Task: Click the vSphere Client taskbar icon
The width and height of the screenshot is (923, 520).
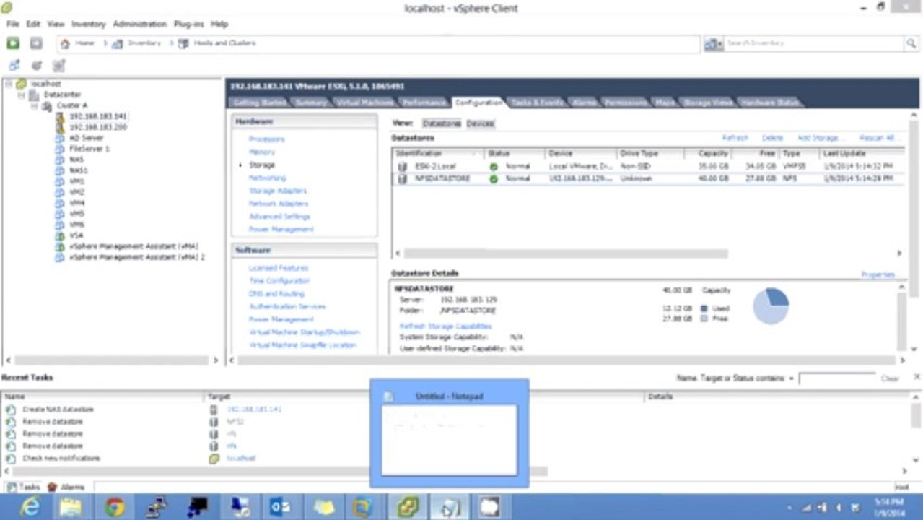Action: 408,507
